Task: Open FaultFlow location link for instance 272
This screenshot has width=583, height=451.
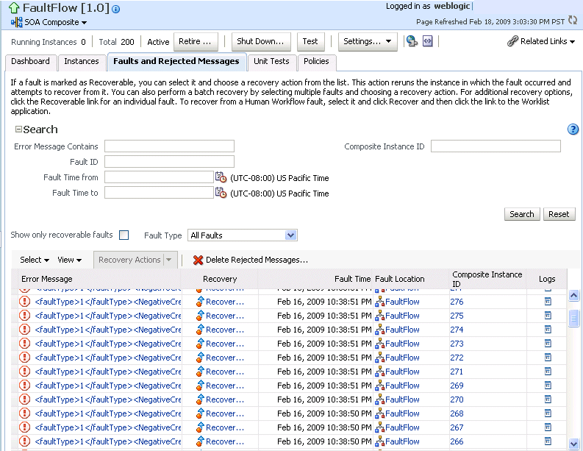Action: pyautogui.click(x=402, y=358)
